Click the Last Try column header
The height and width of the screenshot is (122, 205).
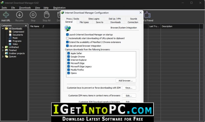(154, 26)
